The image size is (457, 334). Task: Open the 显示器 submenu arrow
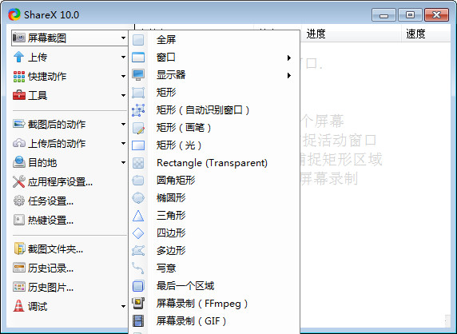(x=289, y=75)
